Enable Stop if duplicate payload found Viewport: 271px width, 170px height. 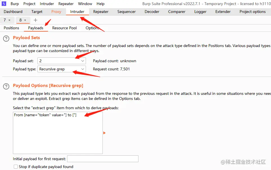click(16, 167)
